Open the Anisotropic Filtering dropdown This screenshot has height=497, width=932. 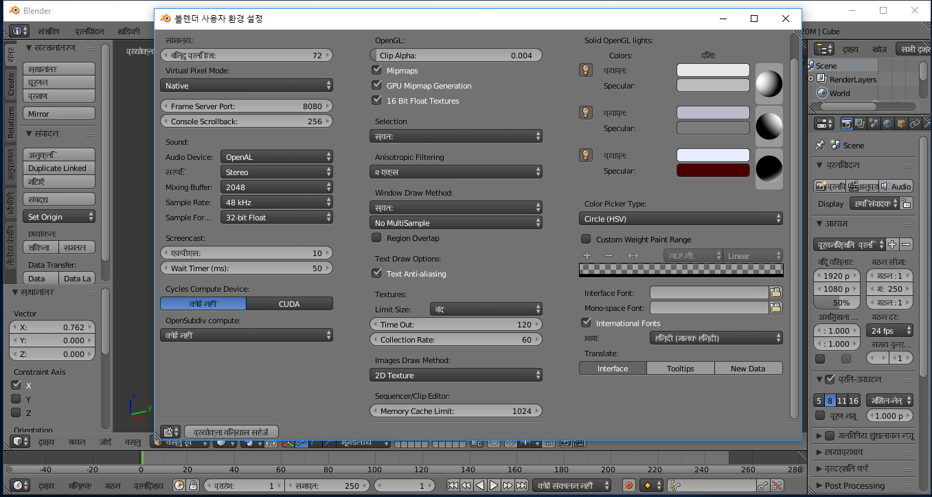pyautogui.click(x=456, y=172)
